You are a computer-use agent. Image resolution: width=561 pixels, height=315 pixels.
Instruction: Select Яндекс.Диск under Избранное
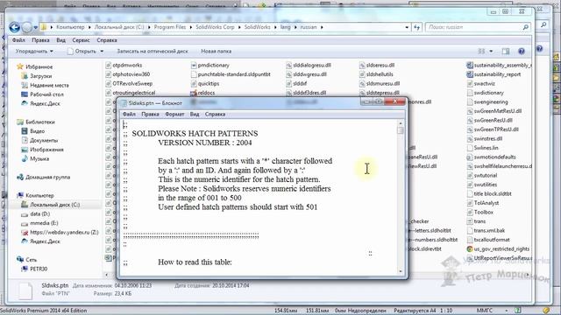41,103
